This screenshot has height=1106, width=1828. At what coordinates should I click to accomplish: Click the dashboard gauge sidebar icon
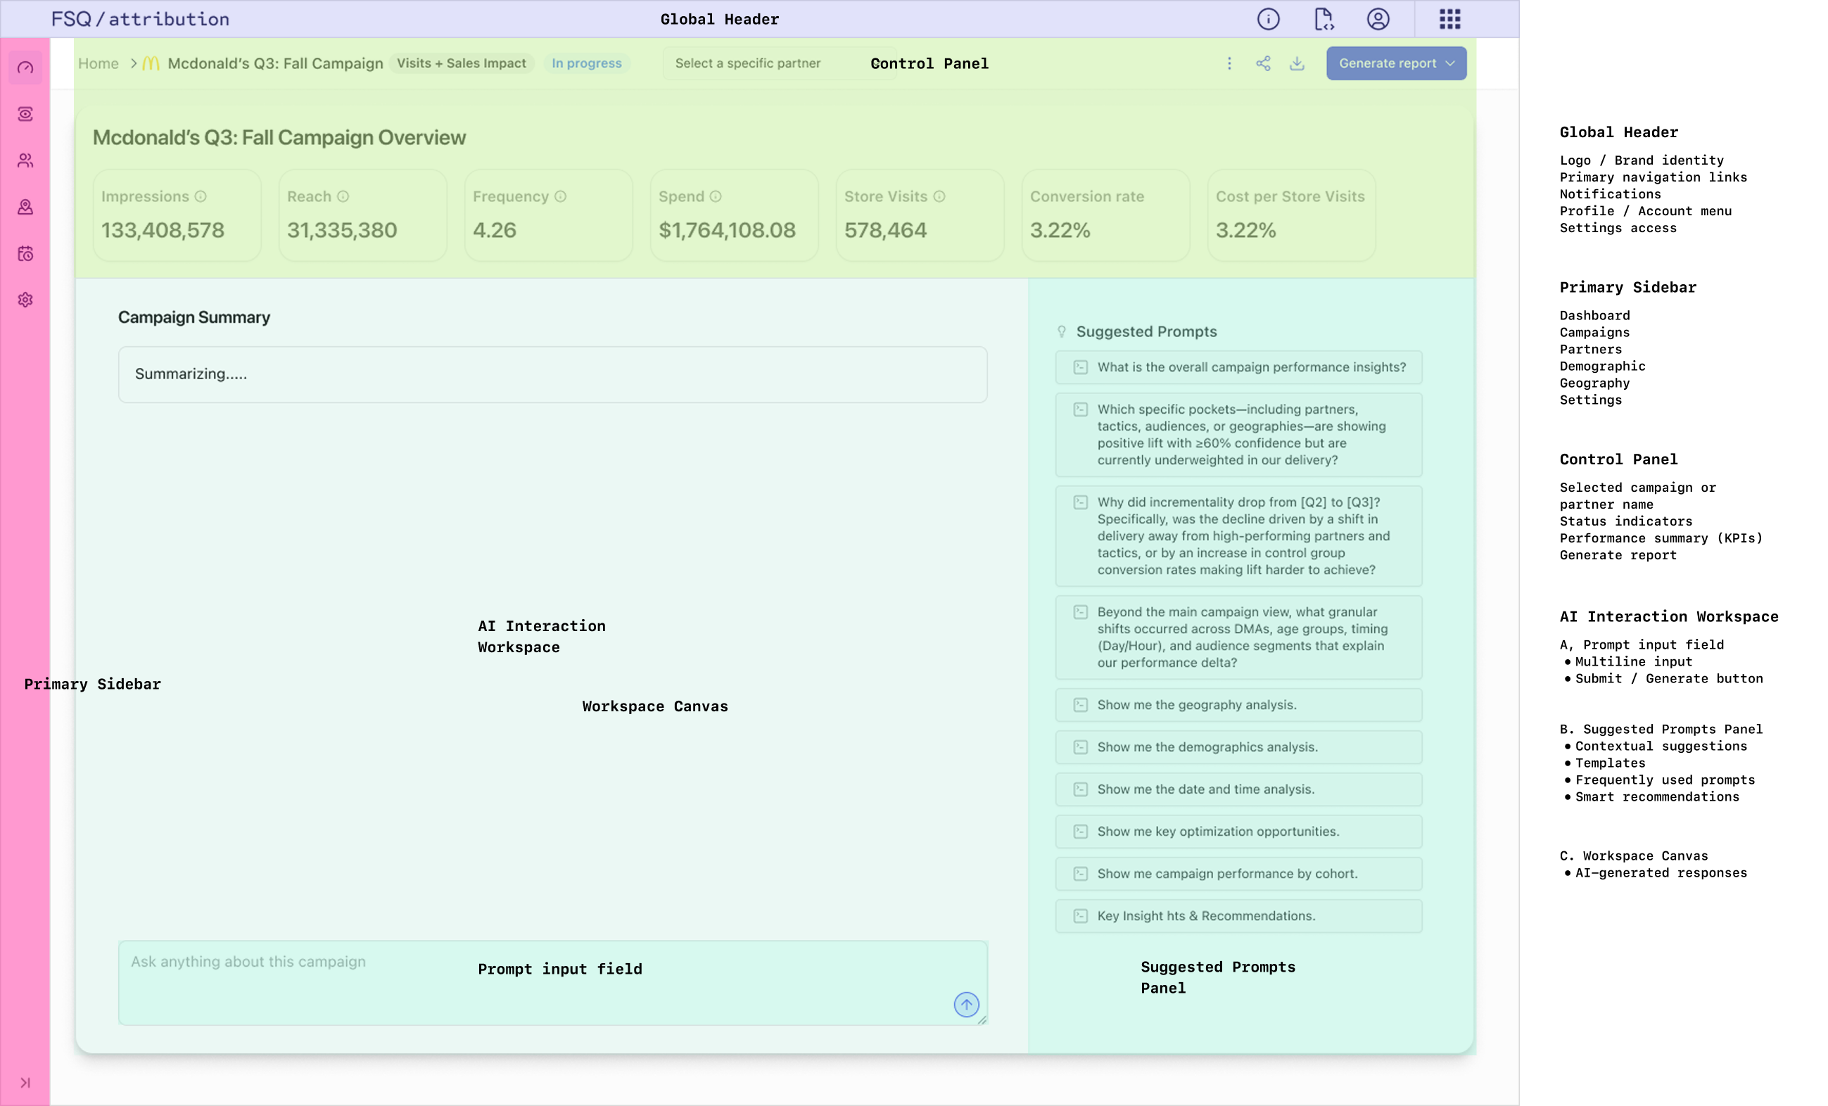[x=25, y=68]
